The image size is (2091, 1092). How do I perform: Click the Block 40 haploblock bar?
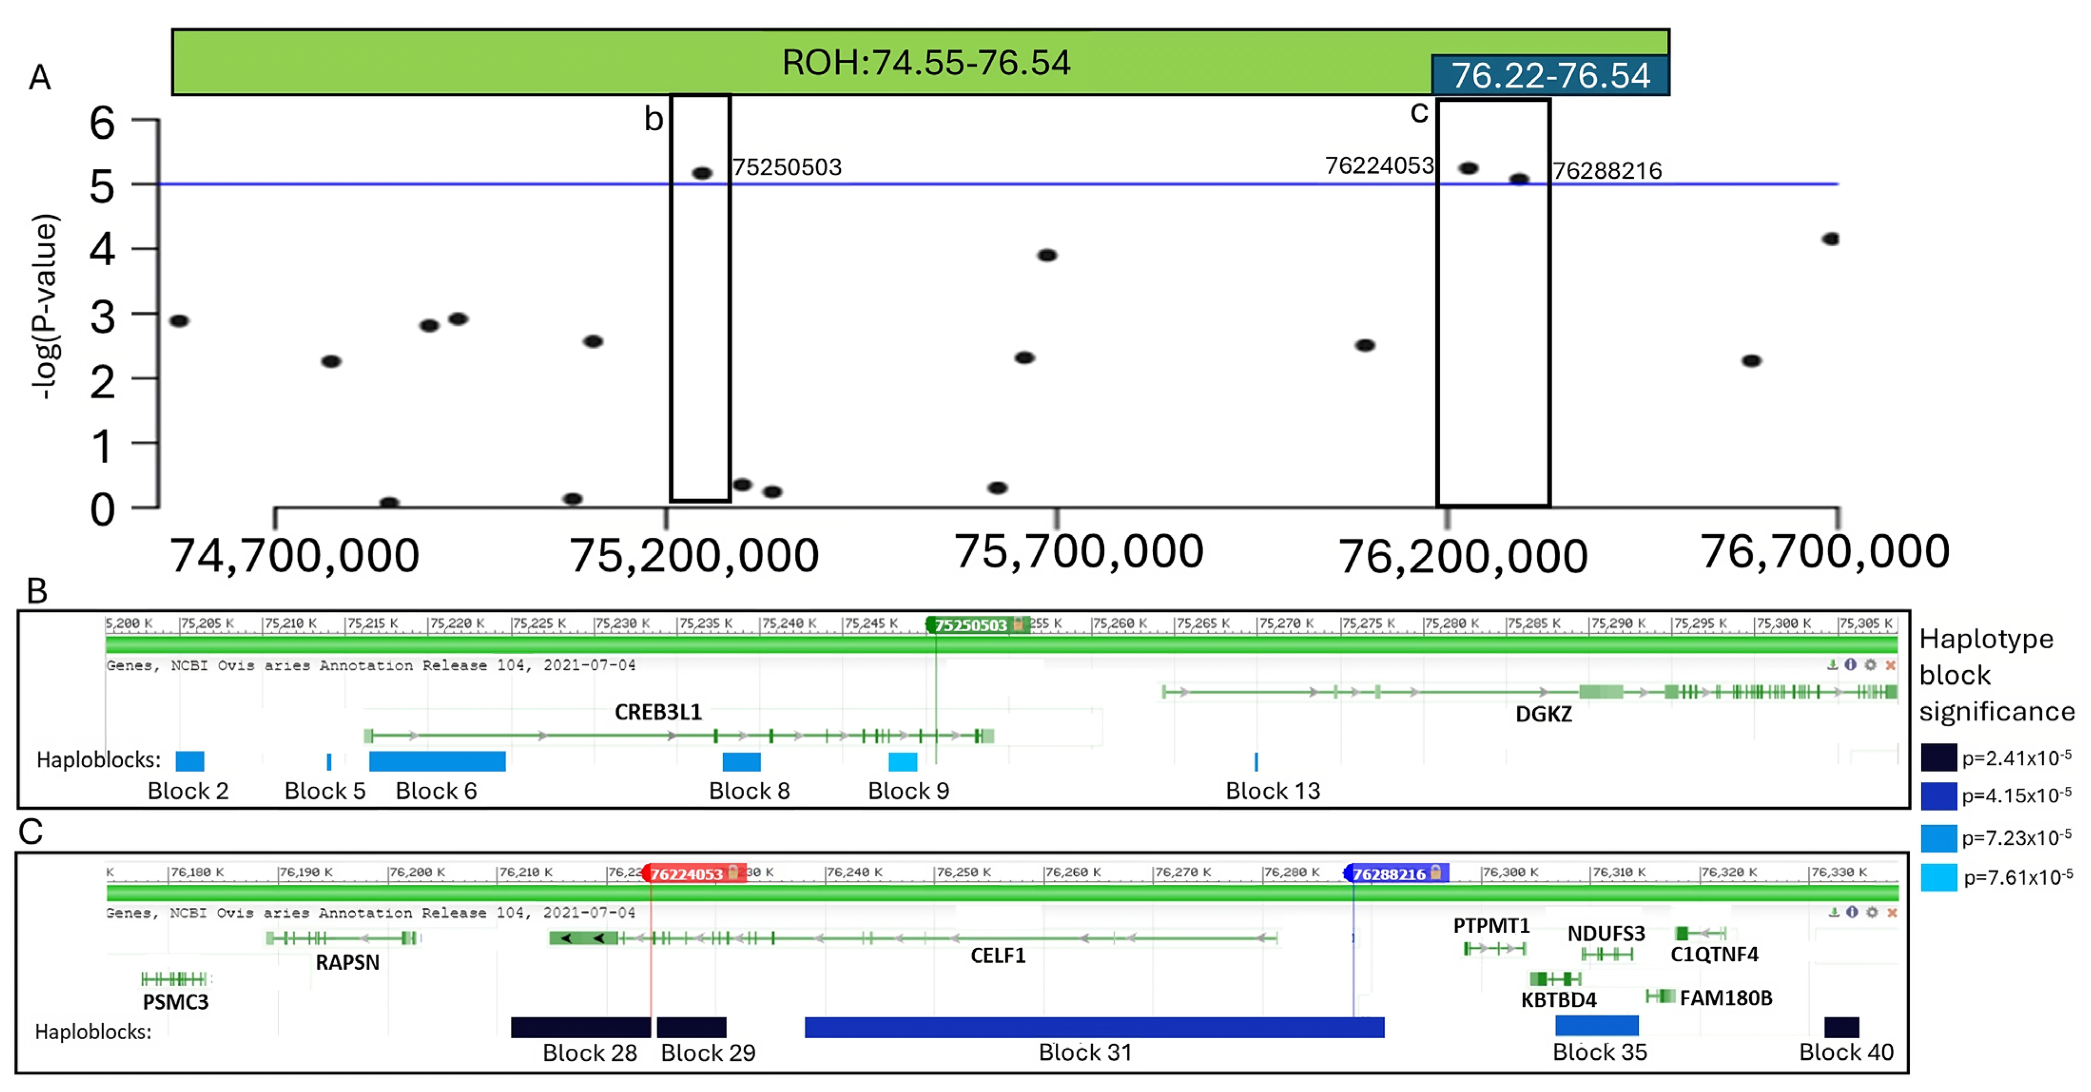point(1842,1027)
